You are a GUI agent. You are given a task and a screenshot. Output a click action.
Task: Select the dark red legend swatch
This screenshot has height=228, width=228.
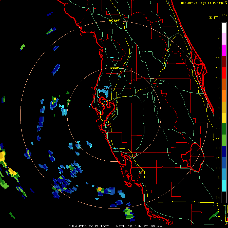click(224, 62)
